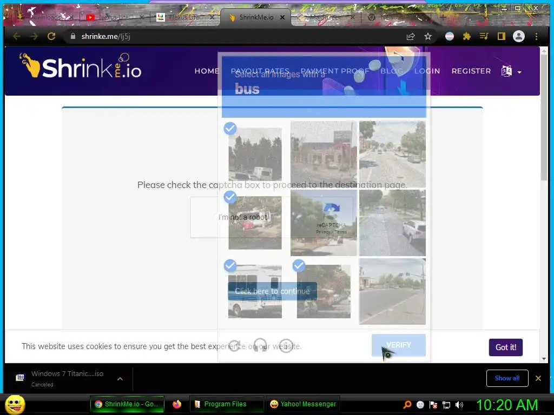The width and height of the screenshot is (554, 415).
Task: Go back using browser back arrow
Action: point(17,36)
